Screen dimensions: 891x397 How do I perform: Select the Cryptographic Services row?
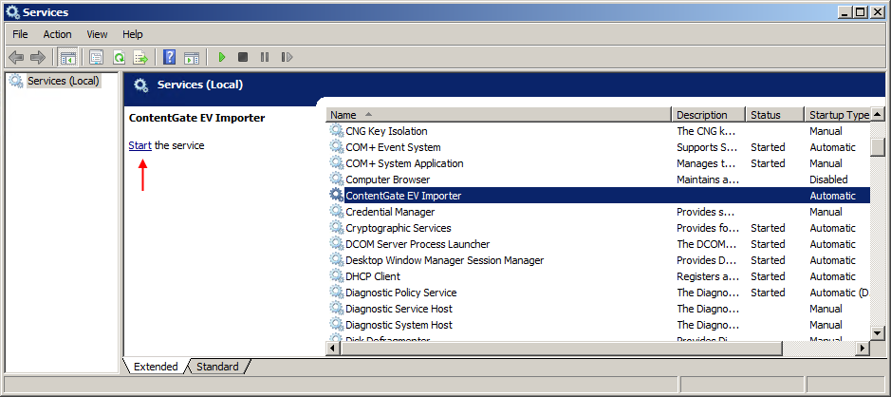(x=398, y=228)
